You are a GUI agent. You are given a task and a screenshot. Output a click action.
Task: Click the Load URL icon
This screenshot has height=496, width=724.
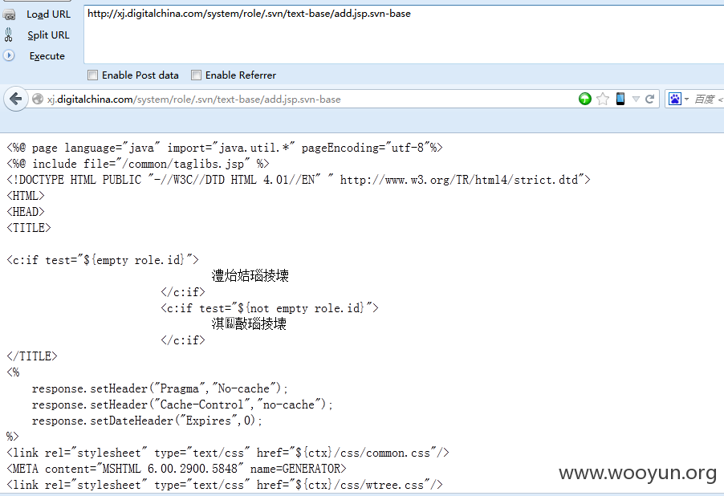[9, 14]
